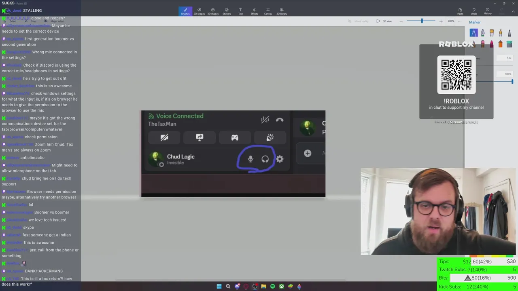The width and height of the screenshot is (518, 291).
Task: Click the Chud Logic avatar
Action: [156, 159]
